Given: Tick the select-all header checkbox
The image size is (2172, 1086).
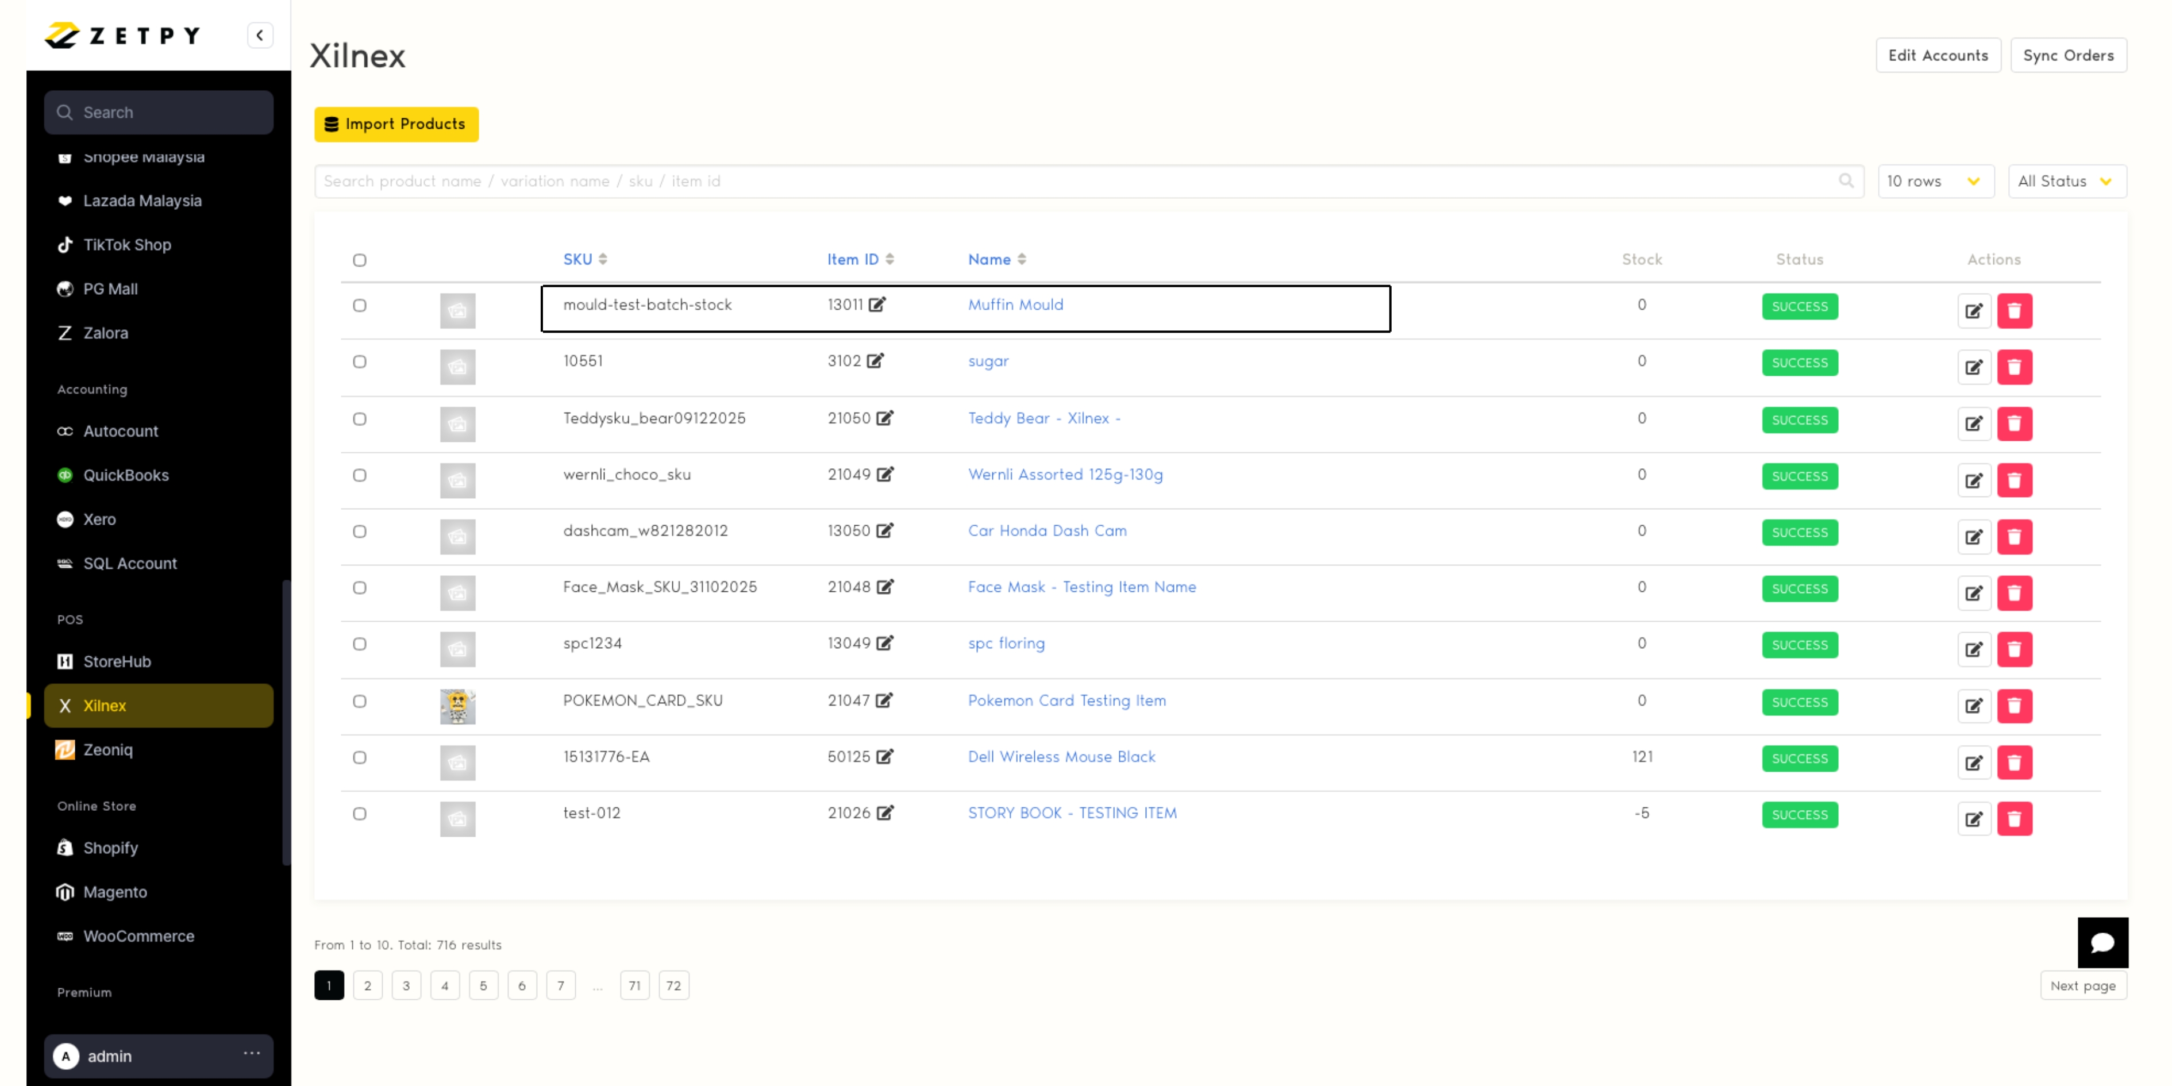Looking at the screenshot, I should (359, 260).
